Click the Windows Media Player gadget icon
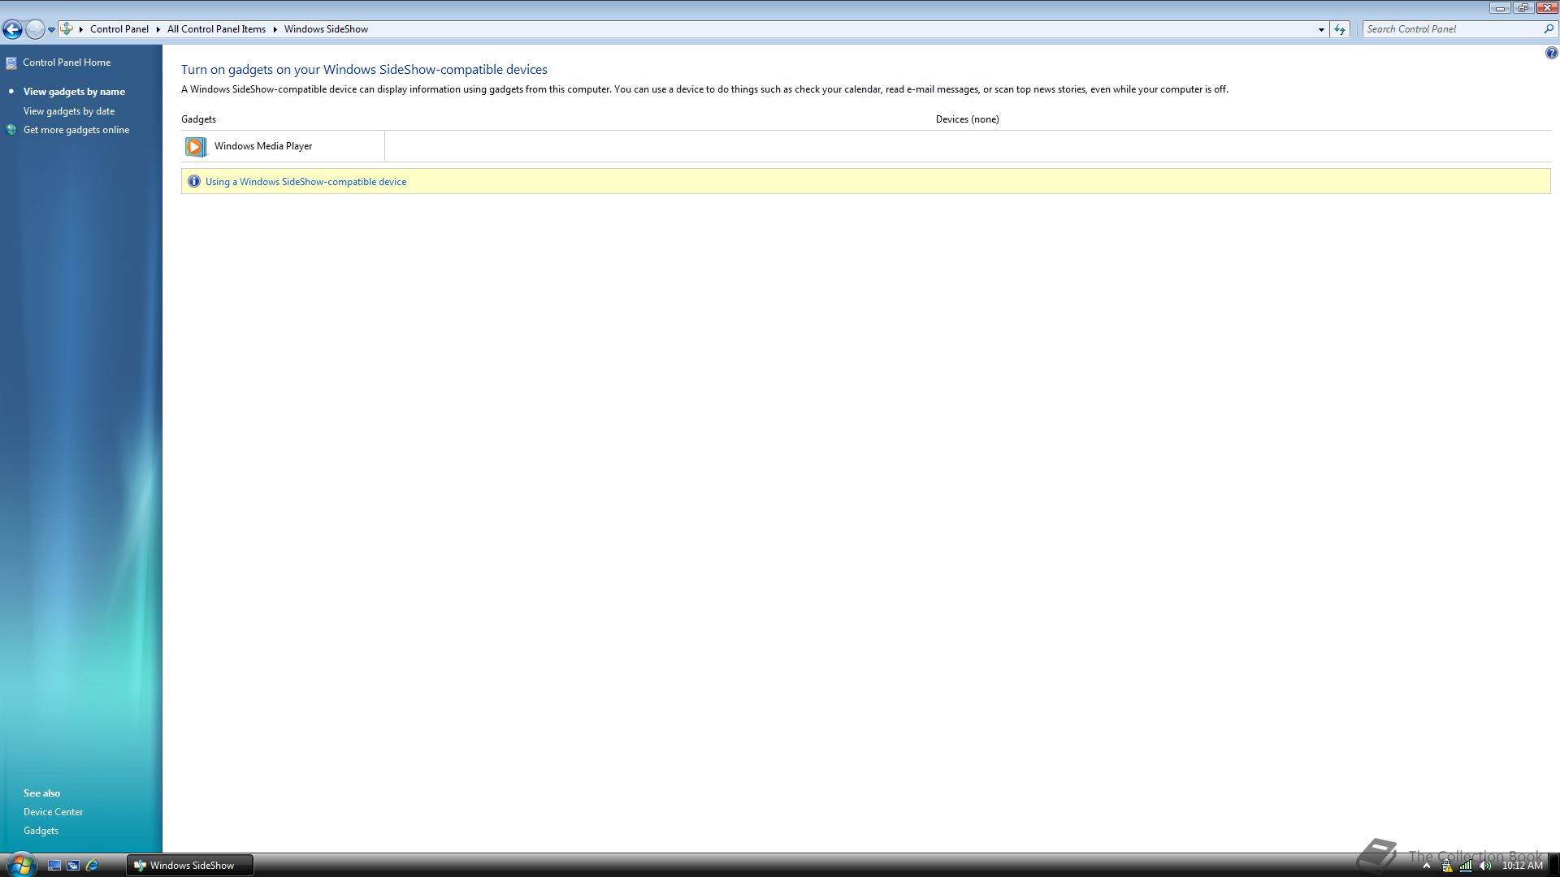Viewport: 1560px width, 877px height. click(195, 146)
